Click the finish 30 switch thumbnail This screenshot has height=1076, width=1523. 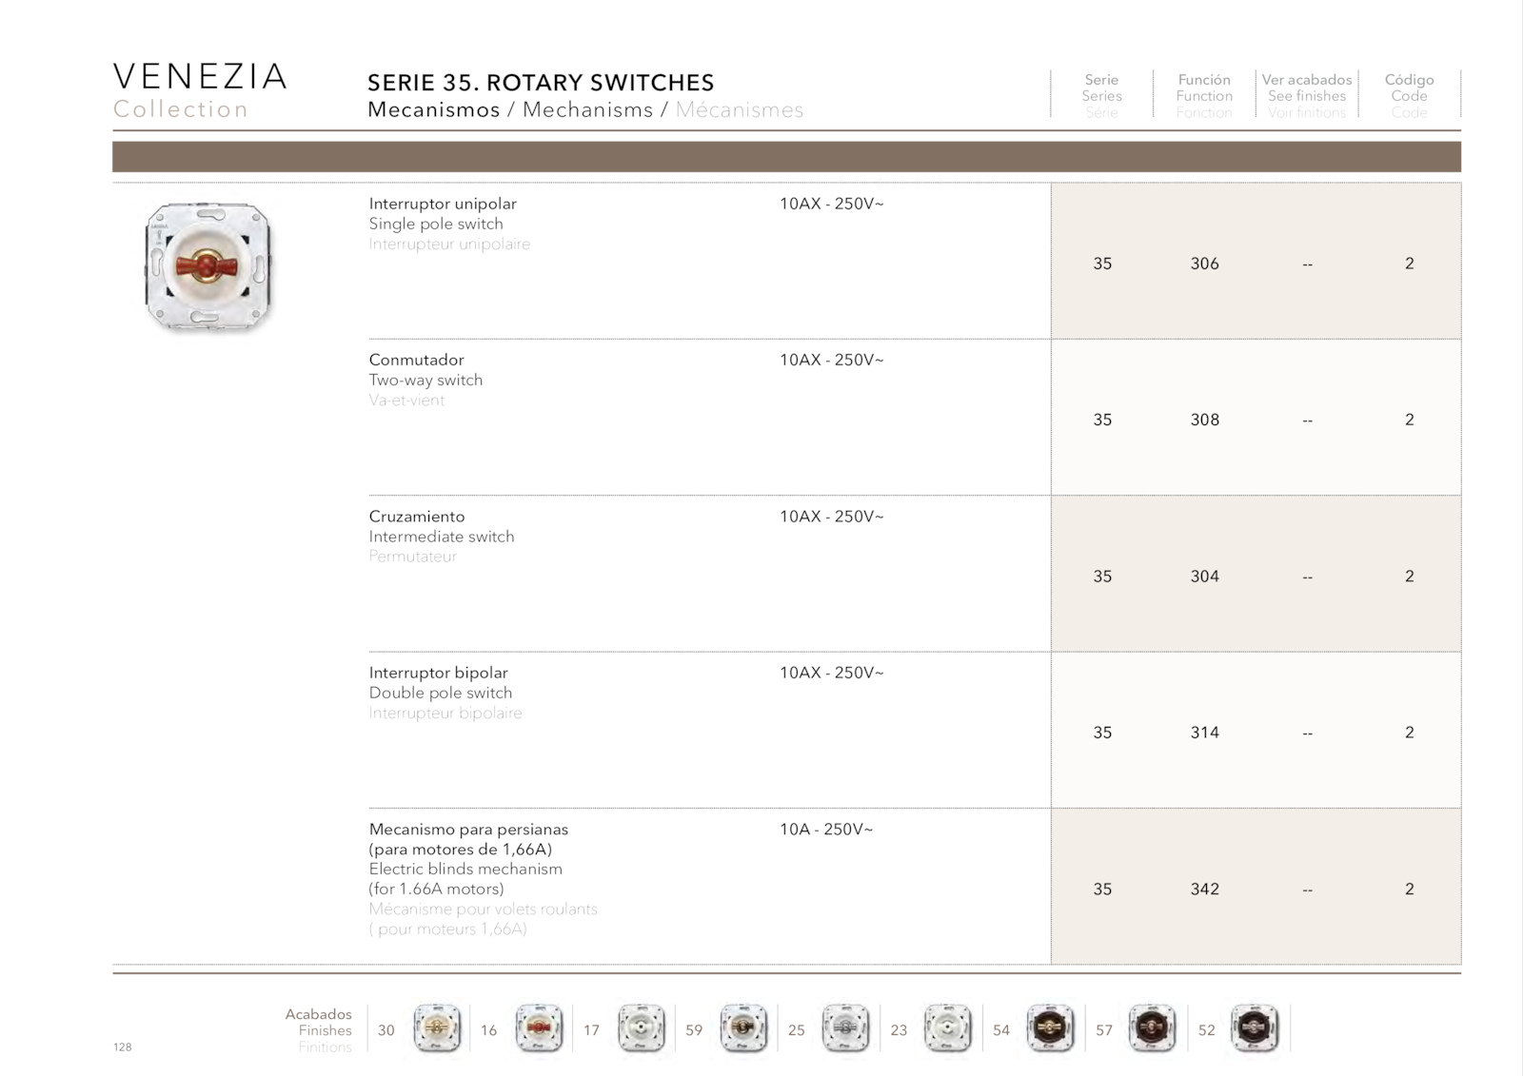tap(437, 1029)
